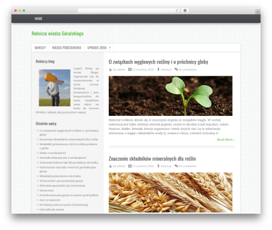Click the Read More link of first post
Image resolution: width=272 pixels, height=230 pixels.
tap(226, 140)
